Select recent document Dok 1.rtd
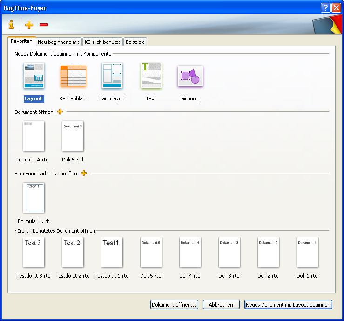This screenshot has height=321, width=344. tap(307, 252)
